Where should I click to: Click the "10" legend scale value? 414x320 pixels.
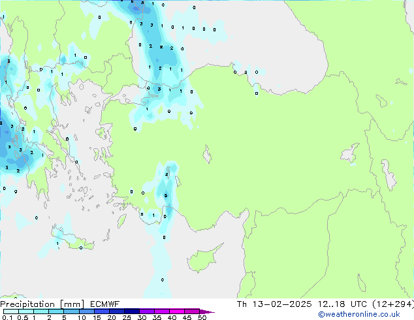(x=82, y=317)
